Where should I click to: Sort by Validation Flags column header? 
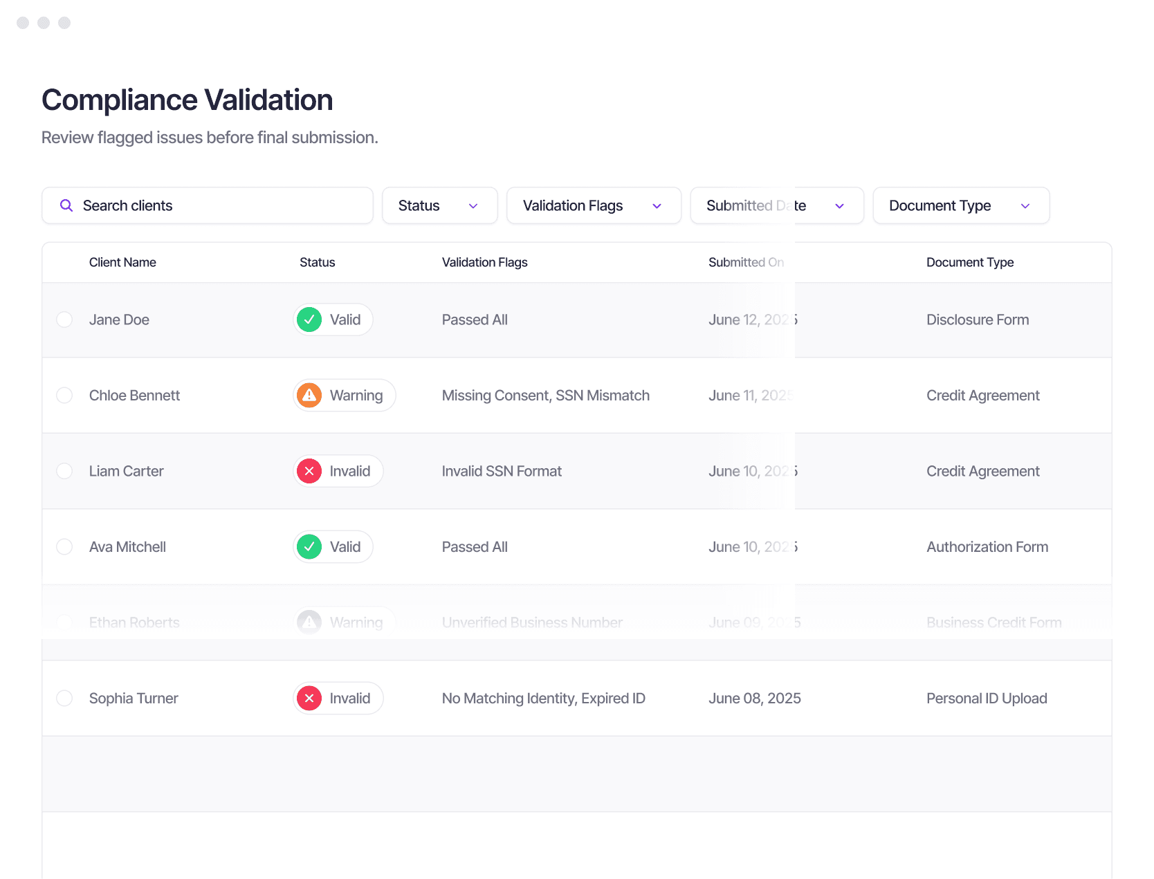pos(484,262)
